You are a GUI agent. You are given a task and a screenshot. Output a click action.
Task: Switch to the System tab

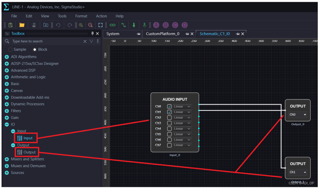(x=113, y=34)
